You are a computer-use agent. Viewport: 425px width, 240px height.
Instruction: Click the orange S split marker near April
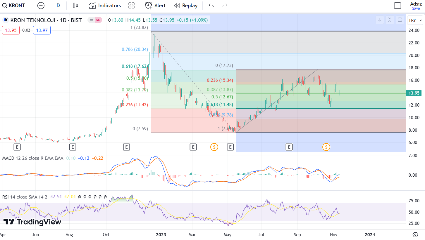pyautogui.click(x=214, y=147)
